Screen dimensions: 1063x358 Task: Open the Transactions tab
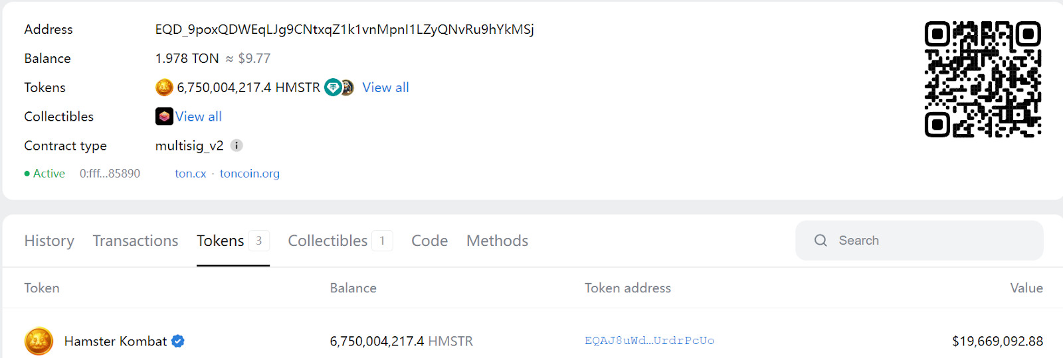point(136,241)
